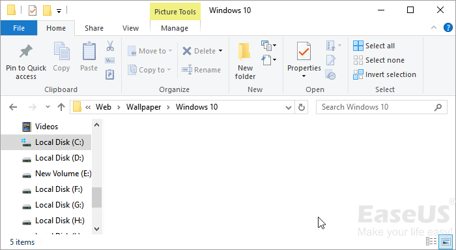Click Properties icon in Quick Access Toolbar
Viewport: 456px width, 250px height.
(x=33, y=11)
